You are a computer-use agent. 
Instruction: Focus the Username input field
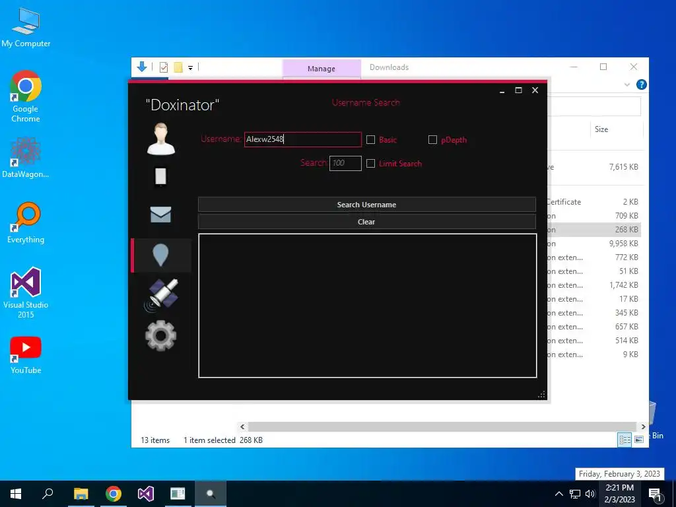(x=302, y=139)
